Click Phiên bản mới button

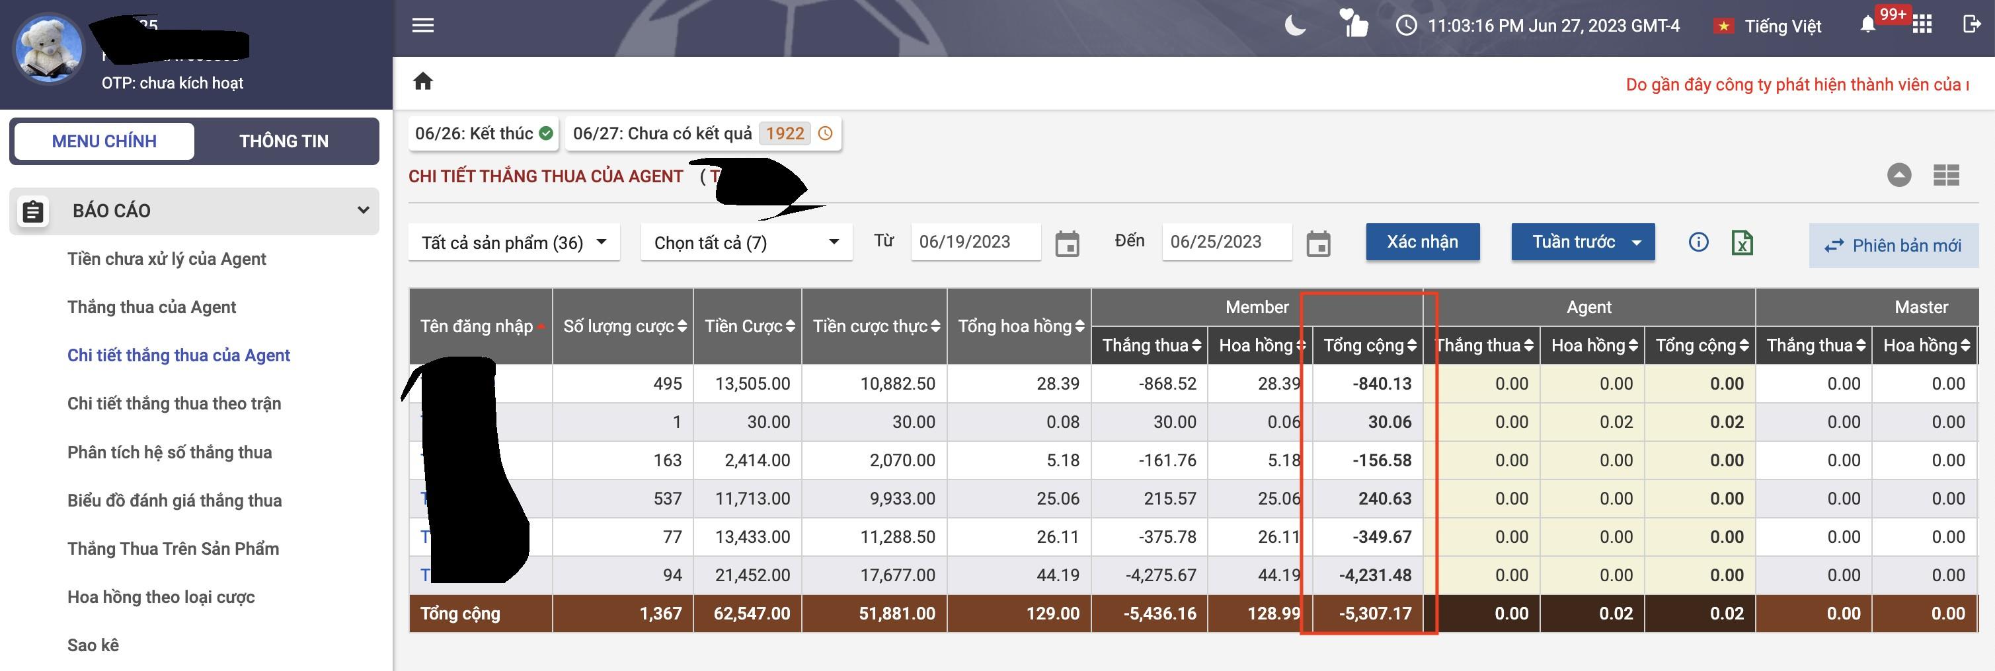pyautogui.click(x=1893, y=245)
